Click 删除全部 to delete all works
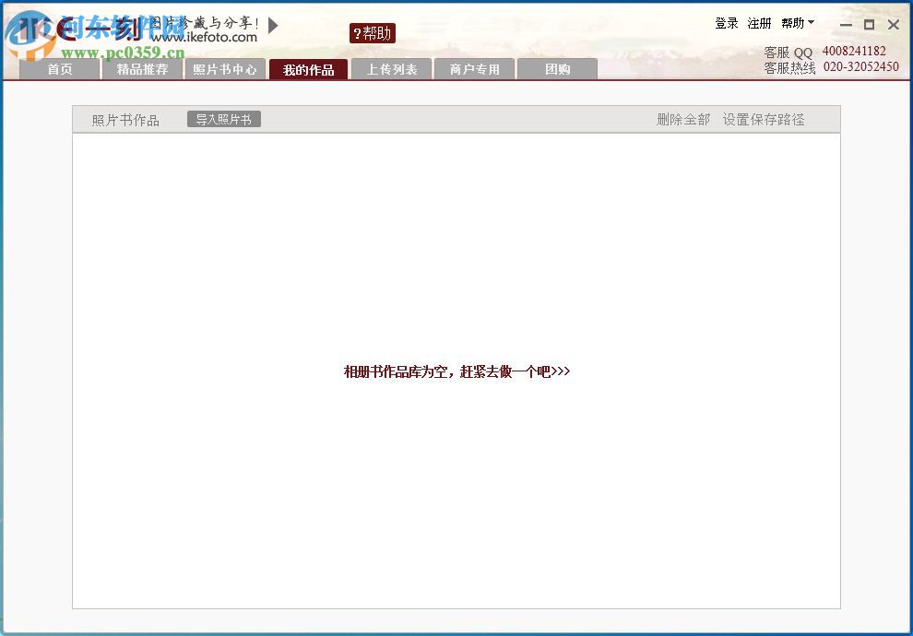The image size is (913, 636). (x=682, y=119)
